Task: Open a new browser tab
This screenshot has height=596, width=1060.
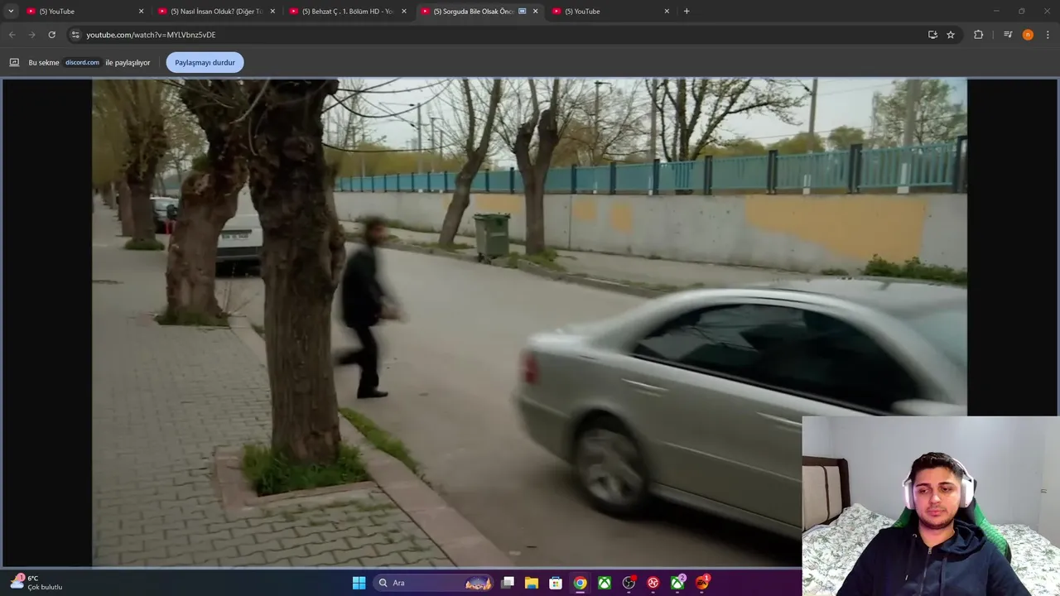Action: click(687, 11)
